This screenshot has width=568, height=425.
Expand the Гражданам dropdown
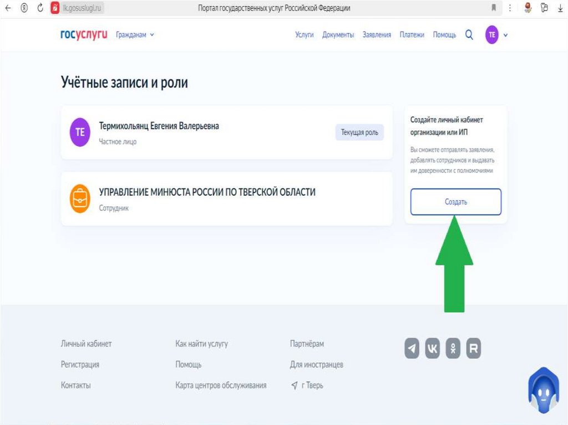click(x=135, y=35)
